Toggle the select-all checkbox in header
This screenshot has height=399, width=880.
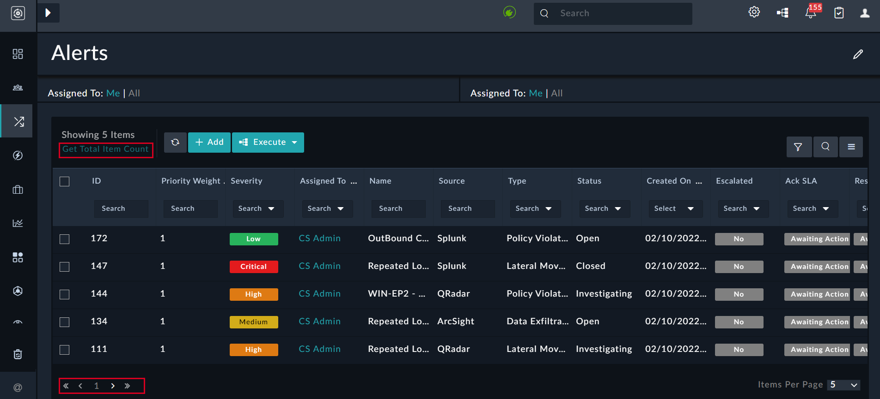(x=65, y=181)
